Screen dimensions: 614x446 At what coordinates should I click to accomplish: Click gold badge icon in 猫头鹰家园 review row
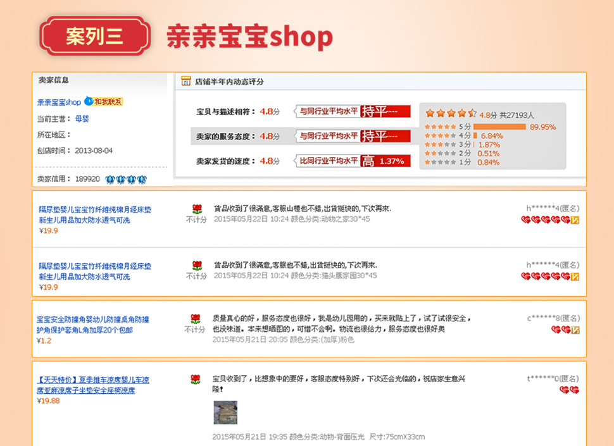click(575, 277)
